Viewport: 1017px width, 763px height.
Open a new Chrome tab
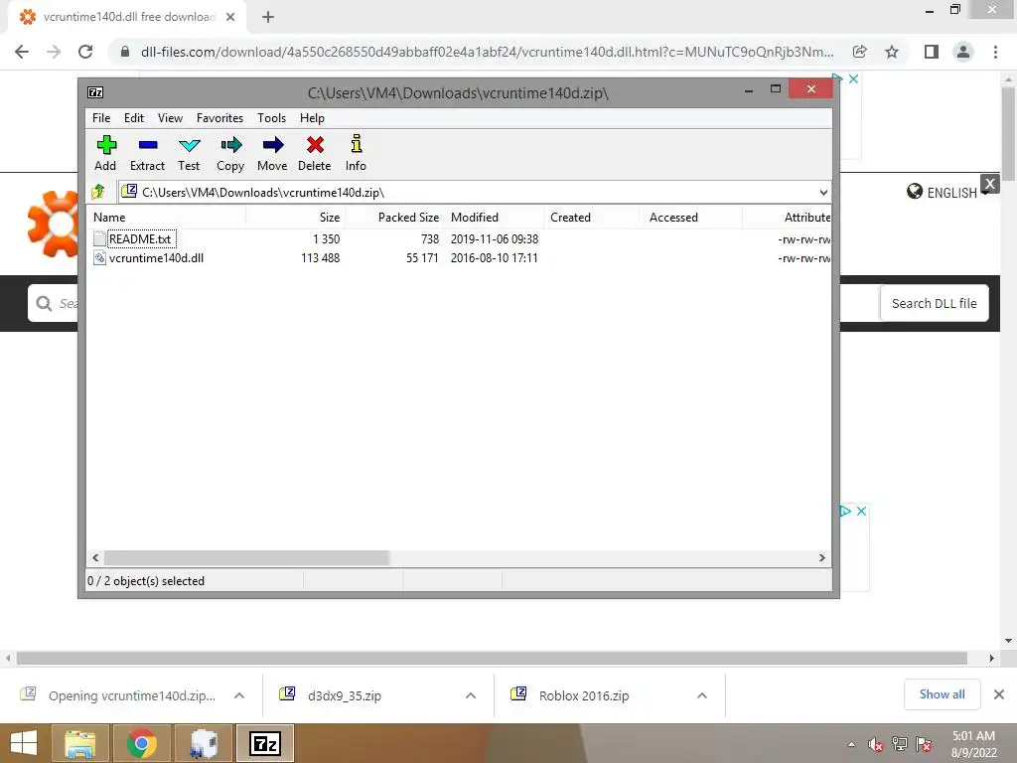(x=268, y=18)
